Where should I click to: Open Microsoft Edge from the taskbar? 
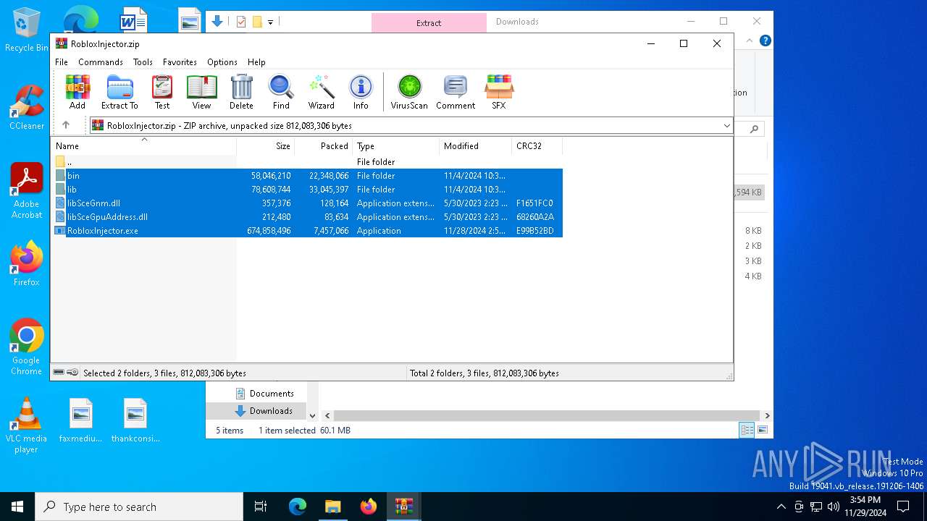(x=298, y=507)
